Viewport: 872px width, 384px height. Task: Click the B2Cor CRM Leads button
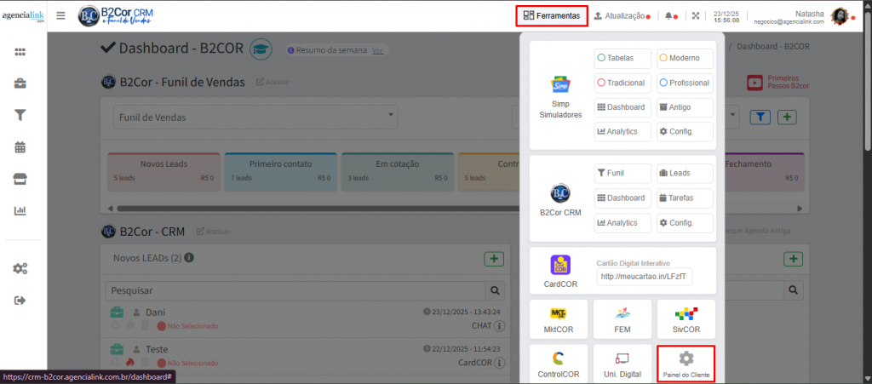(x=685, y=173)
